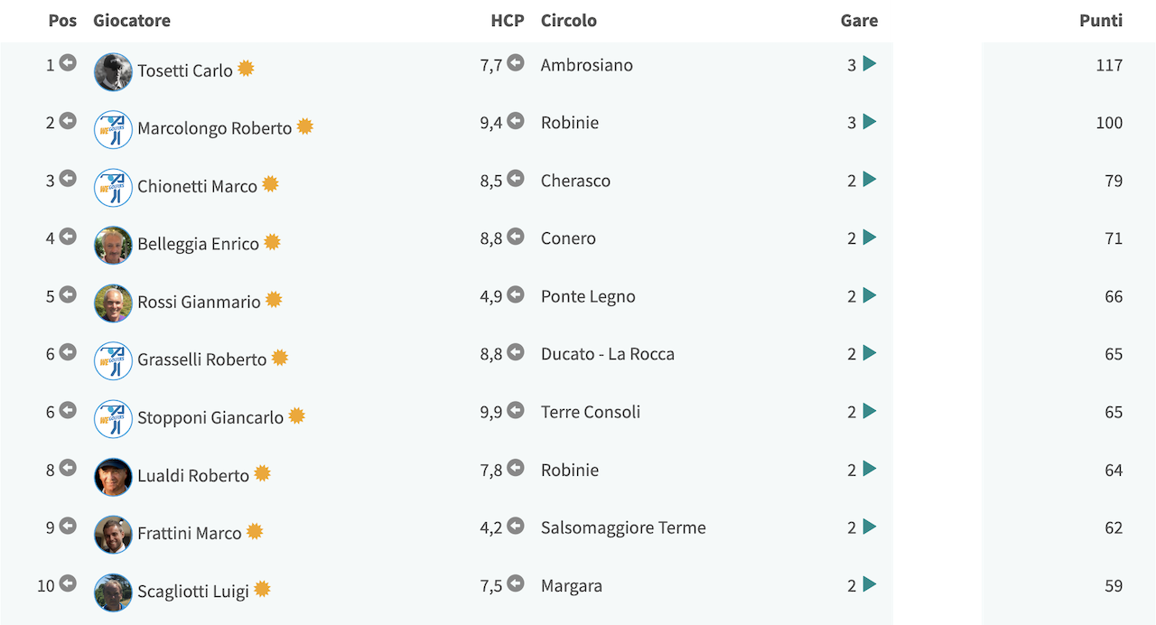Click the position arrow icon next to rank 1

[68, 63]
